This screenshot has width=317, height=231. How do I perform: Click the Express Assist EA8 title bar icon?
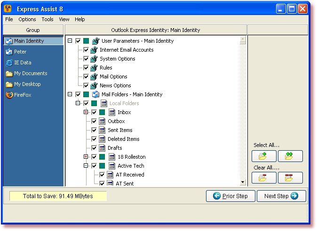[x=8, y=8]
